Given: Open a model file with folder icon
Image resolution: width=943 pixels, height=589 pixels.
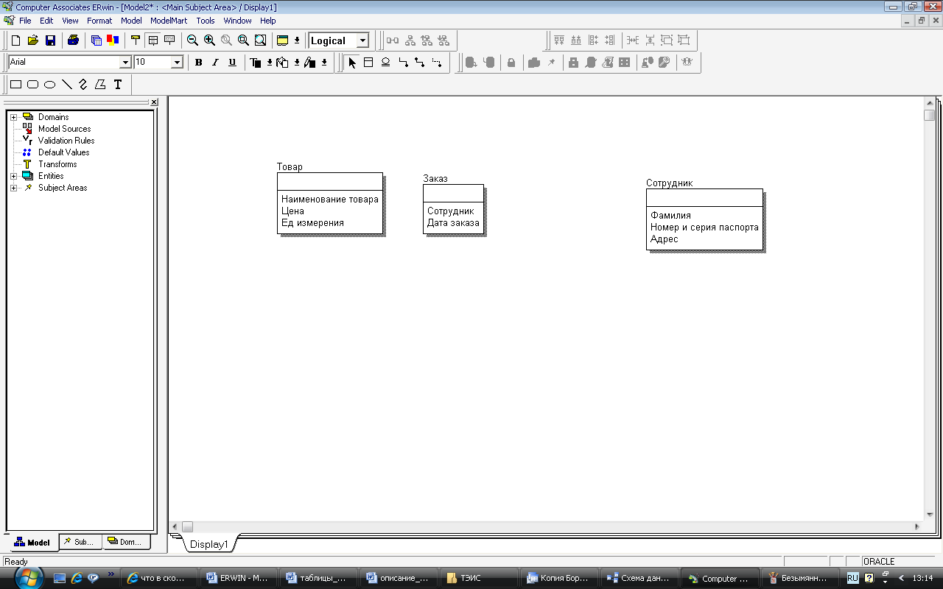Looking at the screenshot, I should 33,40.
